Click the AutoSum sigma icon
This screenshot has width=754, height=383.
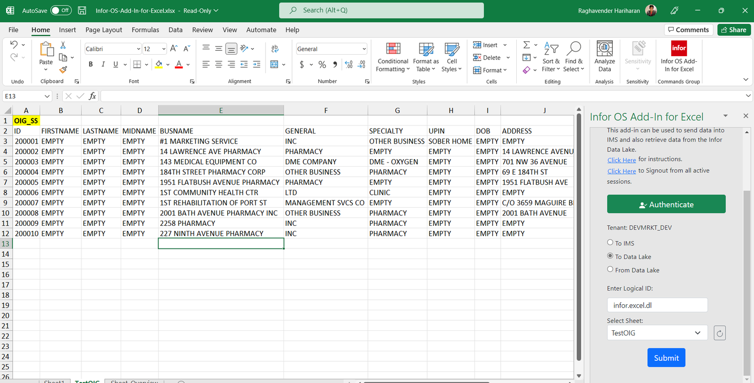tap(526, 45)
